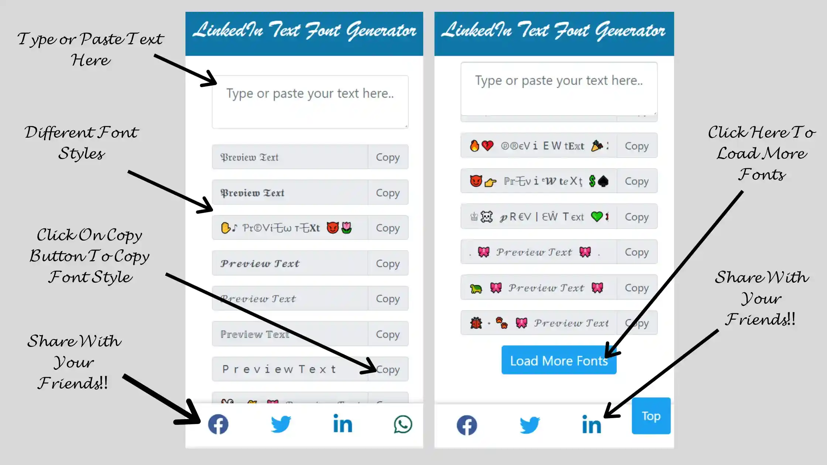Click Load More Fonts button
Viewport: 827px width, 465px height.
559,361
